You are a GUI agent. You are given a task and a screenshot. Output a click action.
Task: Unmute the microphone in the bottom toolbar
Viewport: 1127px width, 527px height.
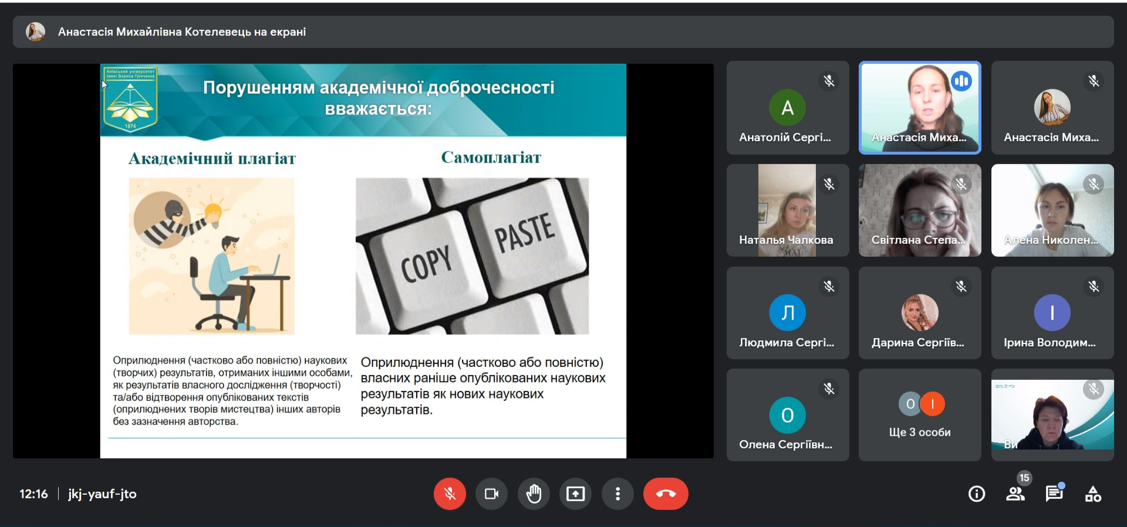450,494
